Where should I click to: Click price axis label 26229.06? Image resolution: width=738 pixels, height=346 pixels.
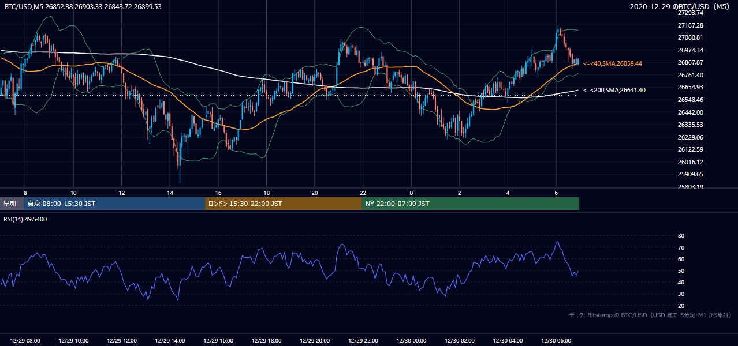coord(690,137)
